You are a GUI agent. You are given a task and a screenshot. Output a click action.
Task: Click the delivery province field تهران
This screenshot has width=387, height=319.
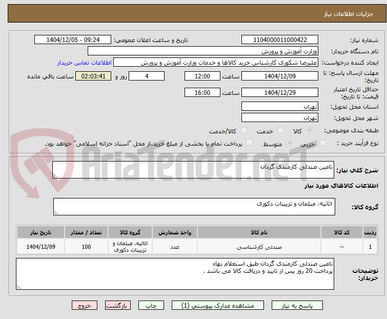280,106
